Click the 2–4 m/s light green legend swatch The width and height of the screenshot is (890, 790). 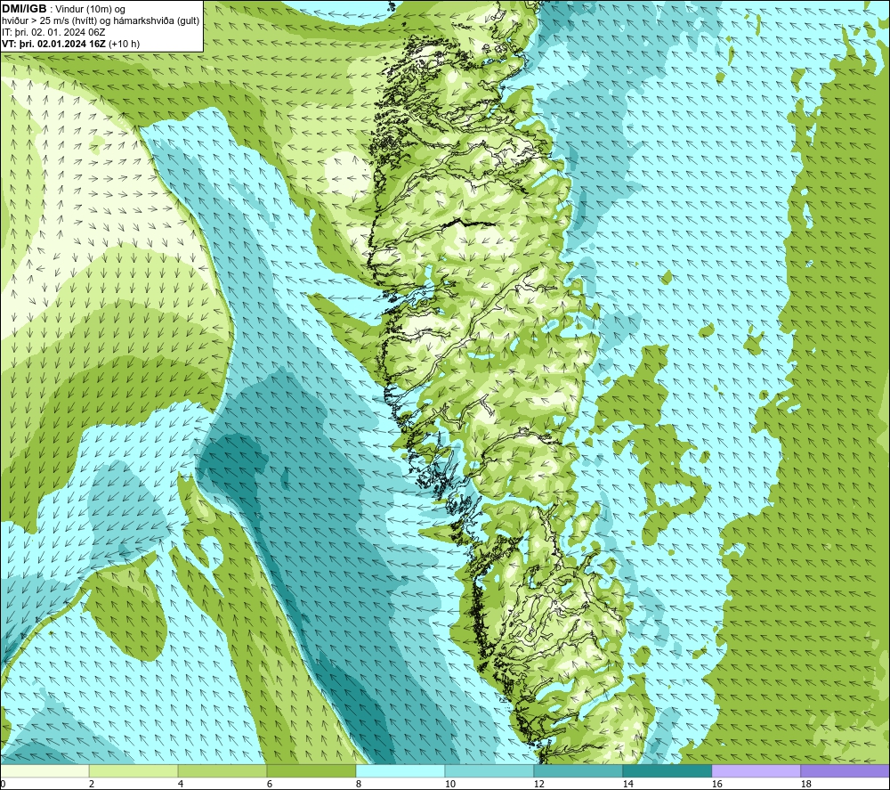(133, 771)
